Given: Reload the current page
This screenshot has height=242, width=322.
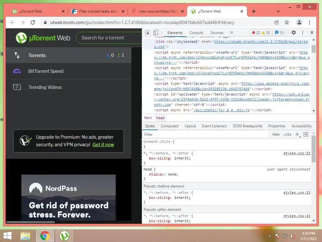Looking at the screenshot, I should [x=33, y=22].
